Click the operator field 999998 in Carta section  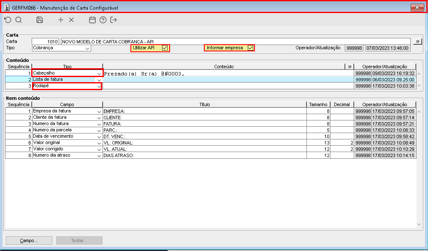tap(354, 48)
